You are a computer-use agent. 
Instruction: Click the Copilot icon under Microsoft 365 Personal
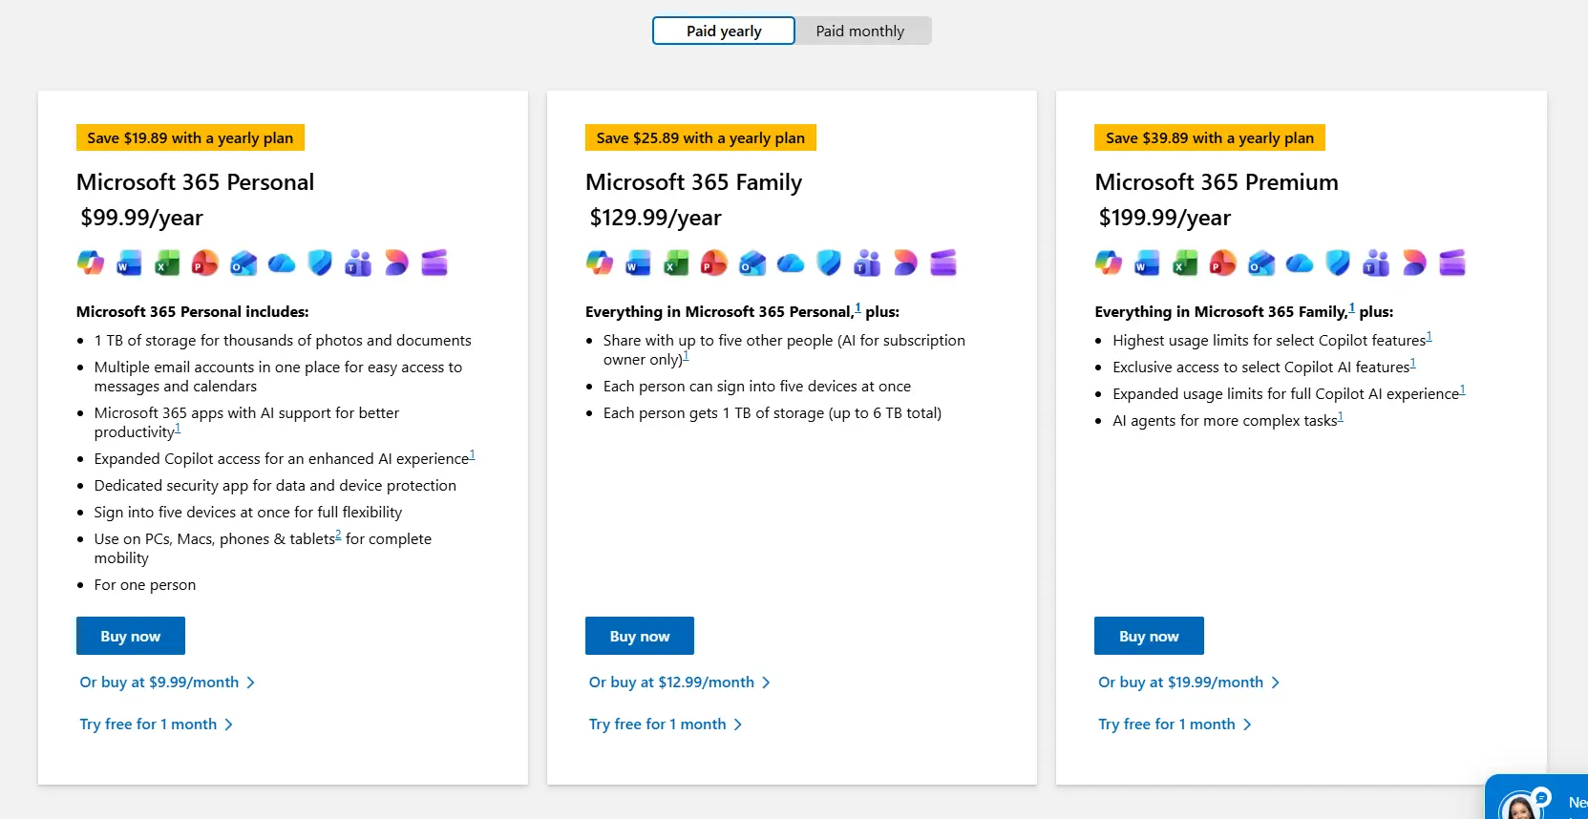pos(91,262)
